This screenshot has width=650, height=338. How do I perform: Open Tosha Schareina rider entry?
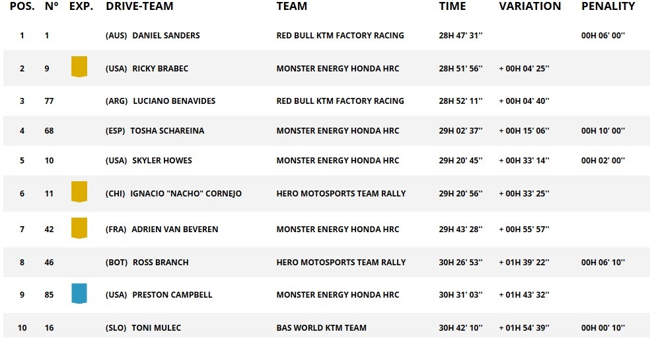pos(167,131)
